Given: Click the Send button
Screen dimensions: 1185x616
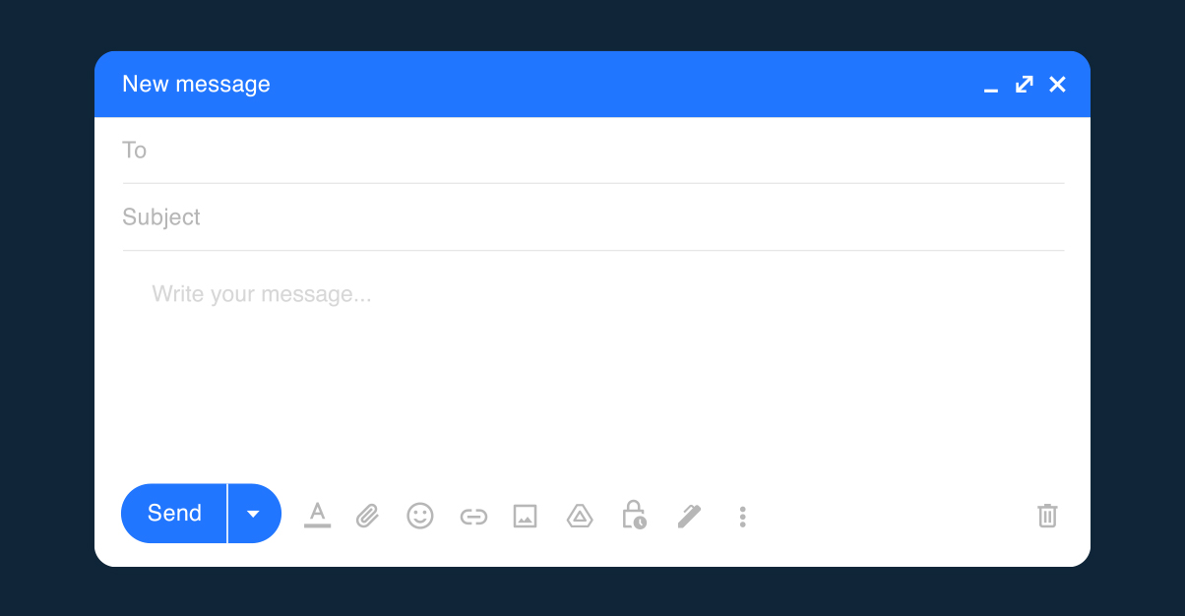Looking at the screenshot, I should (x=174, y=514).
